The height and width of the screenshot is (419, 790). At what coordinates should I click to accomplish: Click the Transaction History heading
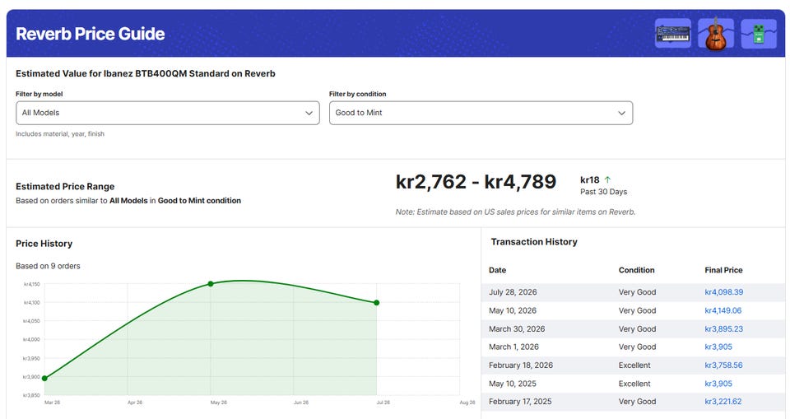534,242
